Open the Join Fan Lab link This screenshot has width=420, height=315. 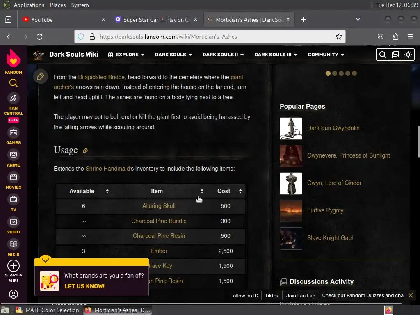click(x=301, y=296)
